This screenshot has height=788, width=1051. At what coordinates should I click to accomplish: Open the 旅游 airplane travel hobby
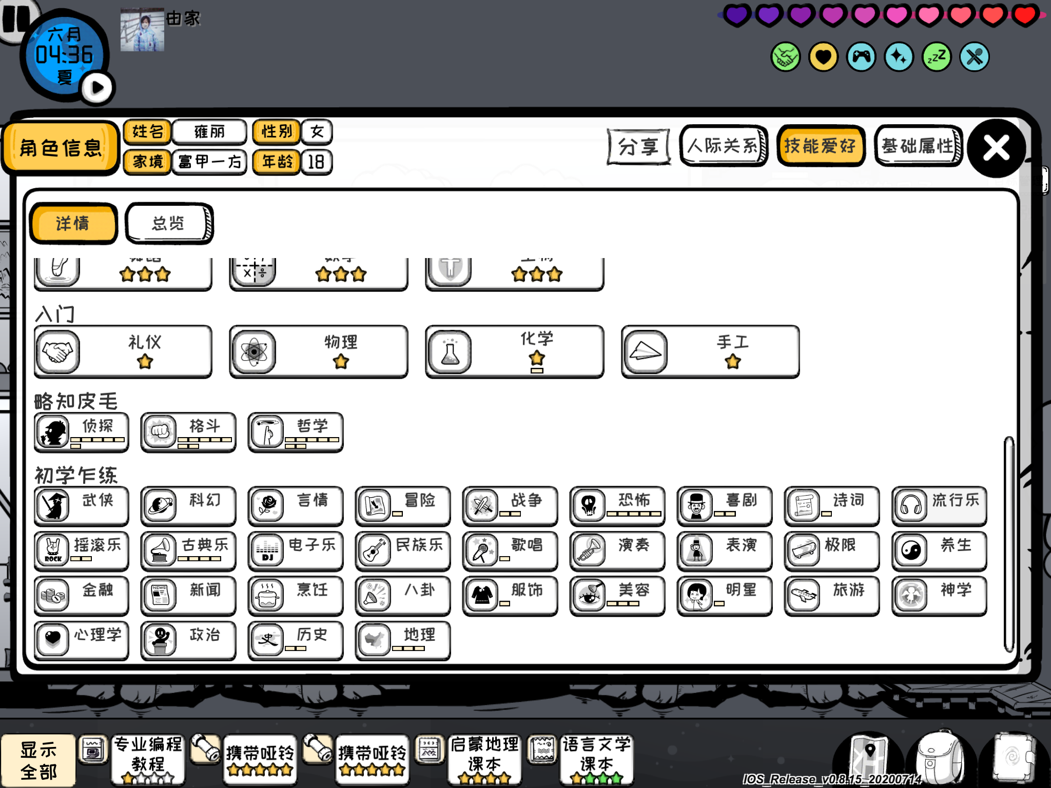click(832, 596)
